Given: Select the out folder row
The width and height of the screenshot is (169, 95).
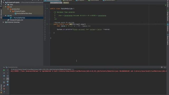Looking at the screenshot, I should point(23,7).
